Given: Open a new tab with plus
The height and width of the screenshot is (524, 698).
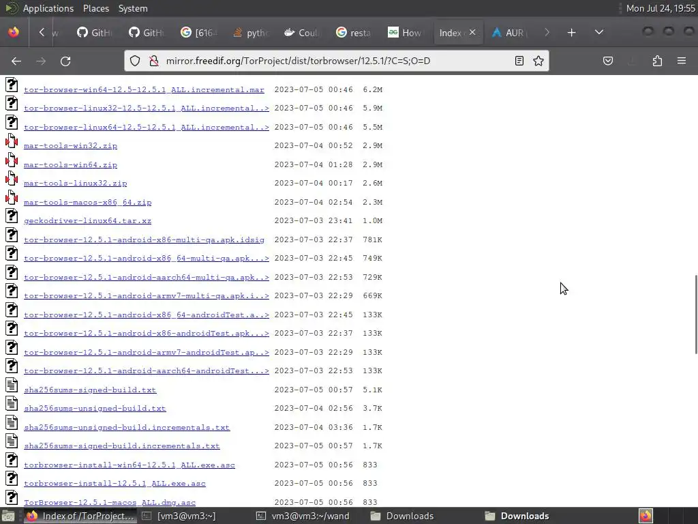Looking at the screenshot, I should point(572,33).
